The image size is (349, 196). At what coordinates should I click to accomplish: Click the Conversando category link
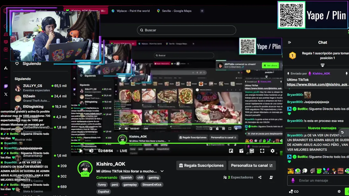coord(107,177)
